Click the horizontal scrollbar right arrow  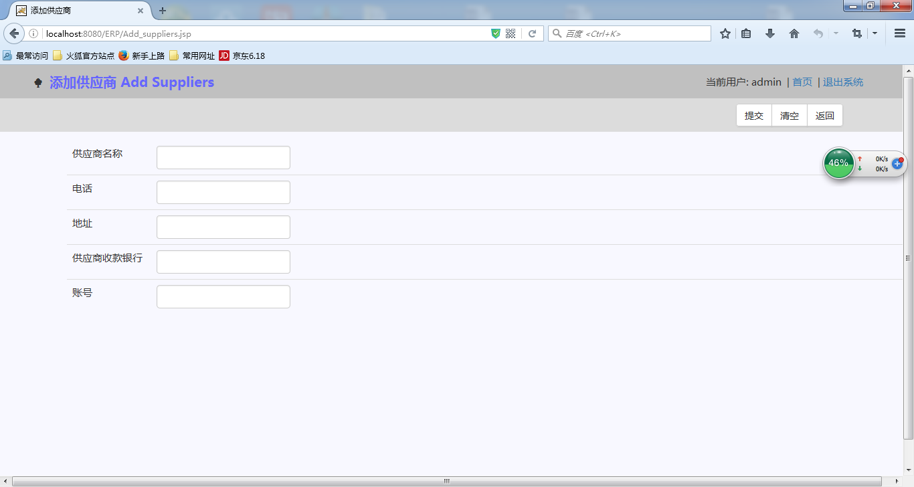[897, 481]
